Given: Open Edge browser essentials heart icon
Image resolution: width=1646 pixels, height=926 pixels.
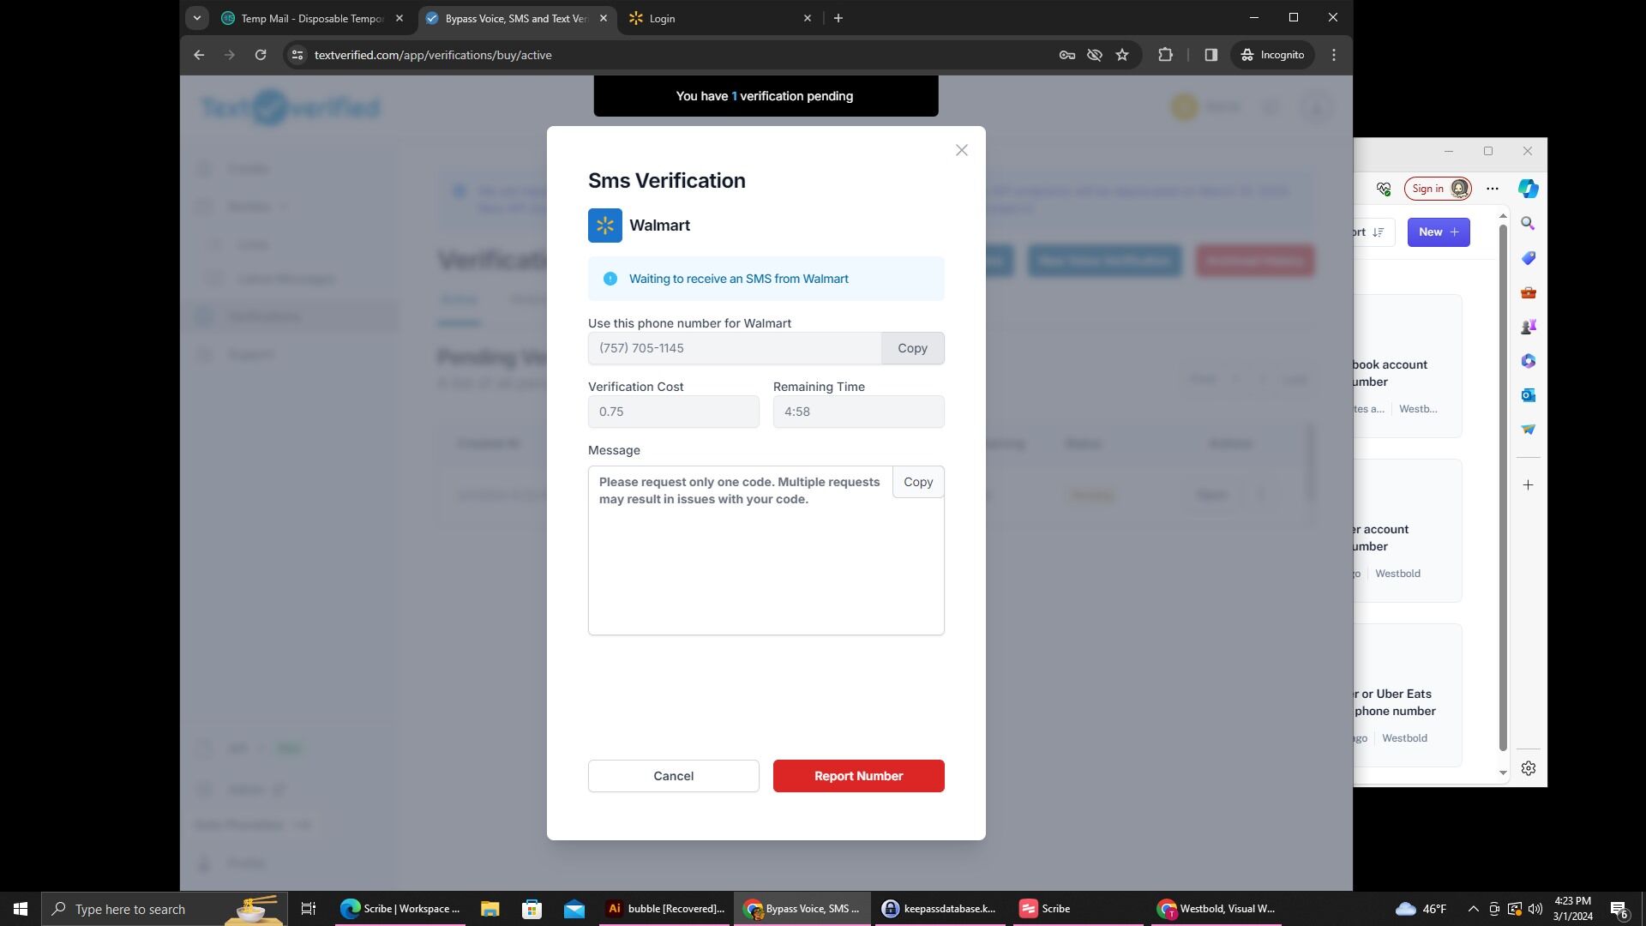Looking at the screenshot, I should [x=1384, y=189].
